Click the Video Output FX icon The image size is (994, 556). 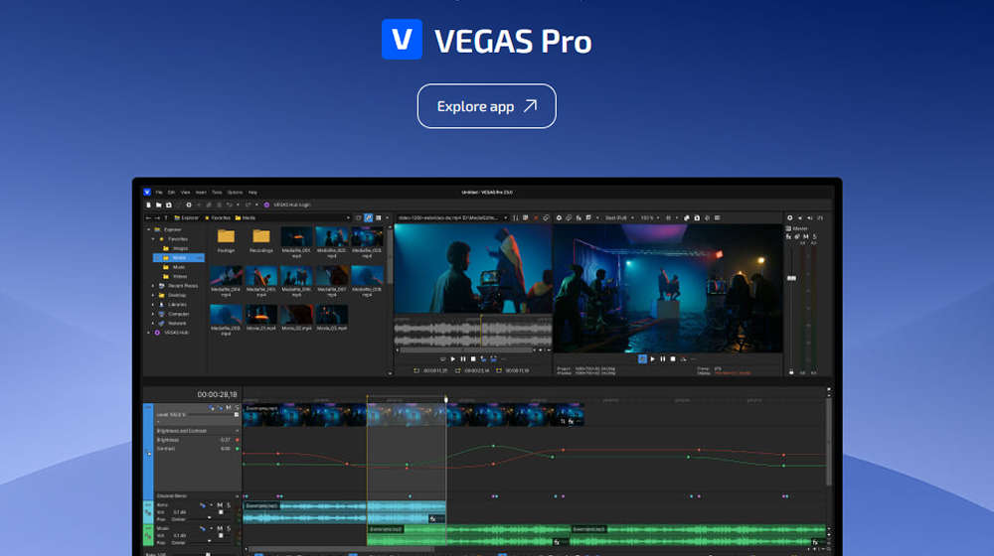pyautogui.click(x=579, y=217)
